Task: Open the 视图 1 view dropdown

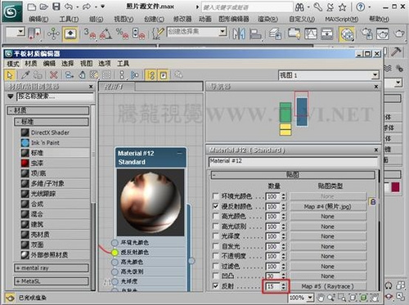Action: point(375,75)
